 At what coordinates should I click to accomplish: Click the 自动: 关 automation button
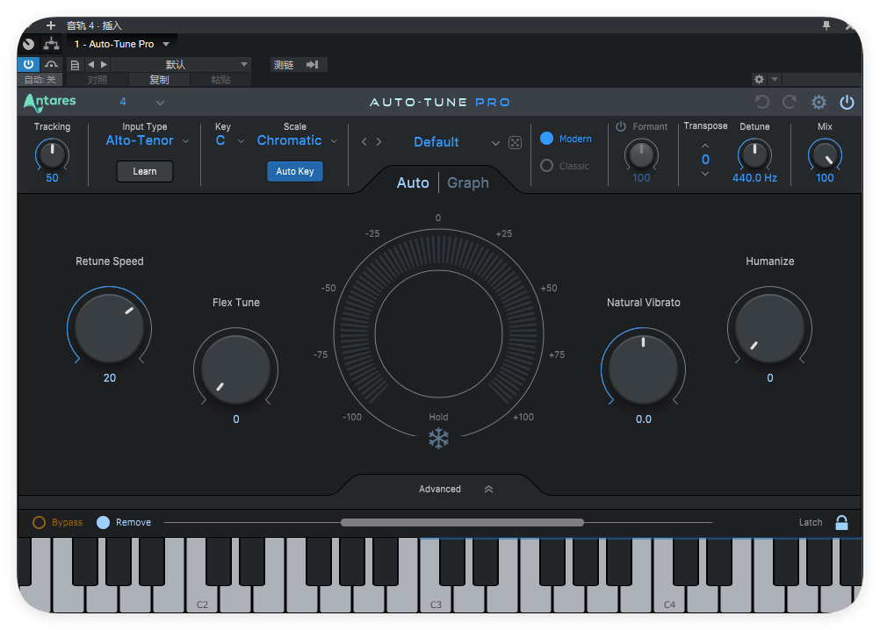click(x=40, y=80)
